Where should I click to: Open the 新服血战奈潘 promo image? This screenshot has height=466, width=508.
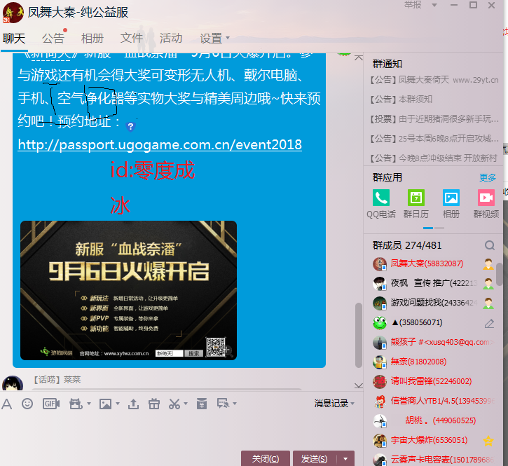(129, 290)
